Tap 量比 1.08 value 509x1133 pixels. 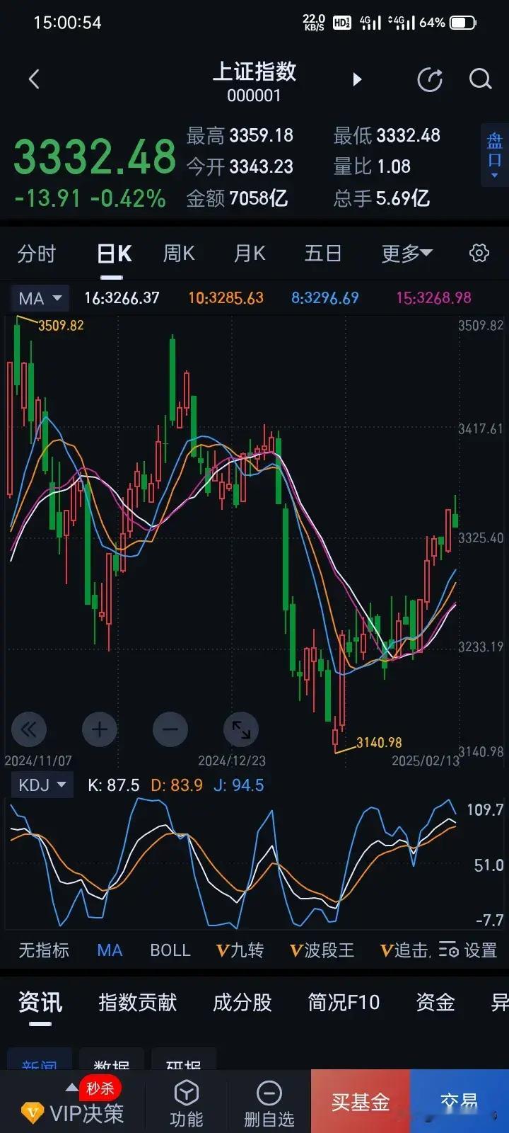tap(372, 166)
